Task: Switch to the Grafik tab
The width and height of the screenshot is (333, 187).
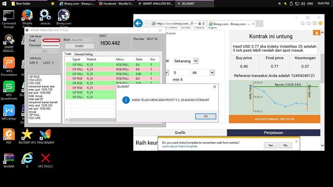Action: tap(180, 132)
